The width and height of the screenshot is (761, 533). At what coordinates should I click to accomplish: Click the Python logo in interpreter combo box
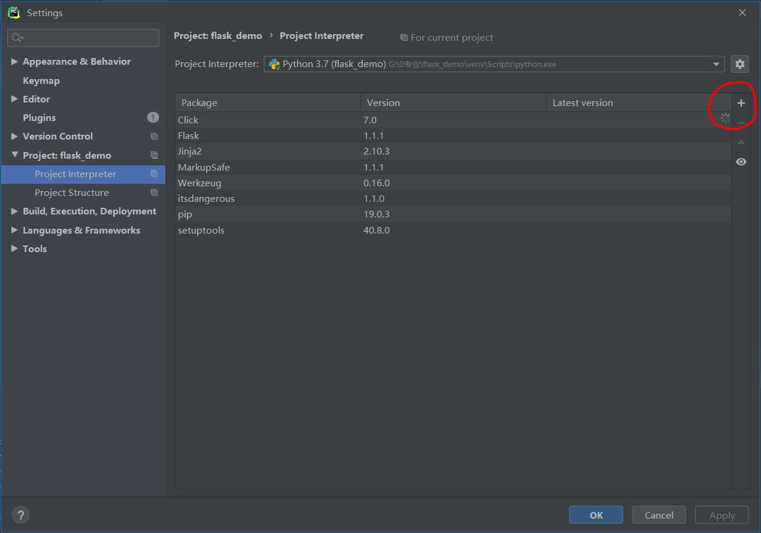point(274,64)
